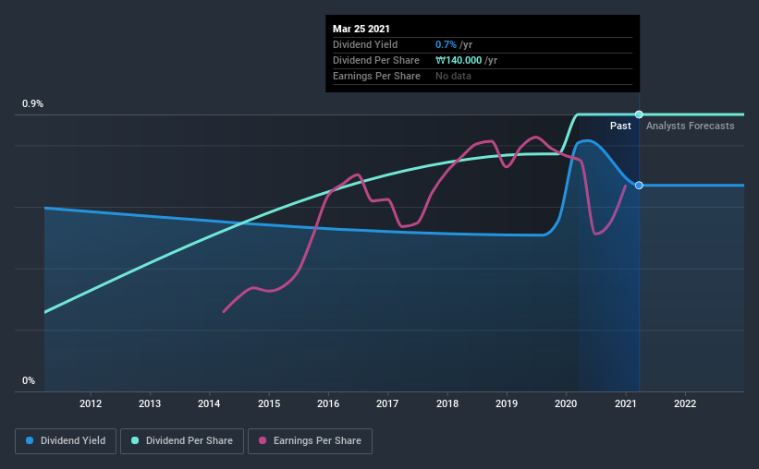Click the 2018 x-axis label
Viewport: 759px width, 469px height.
tap(447, 403)
